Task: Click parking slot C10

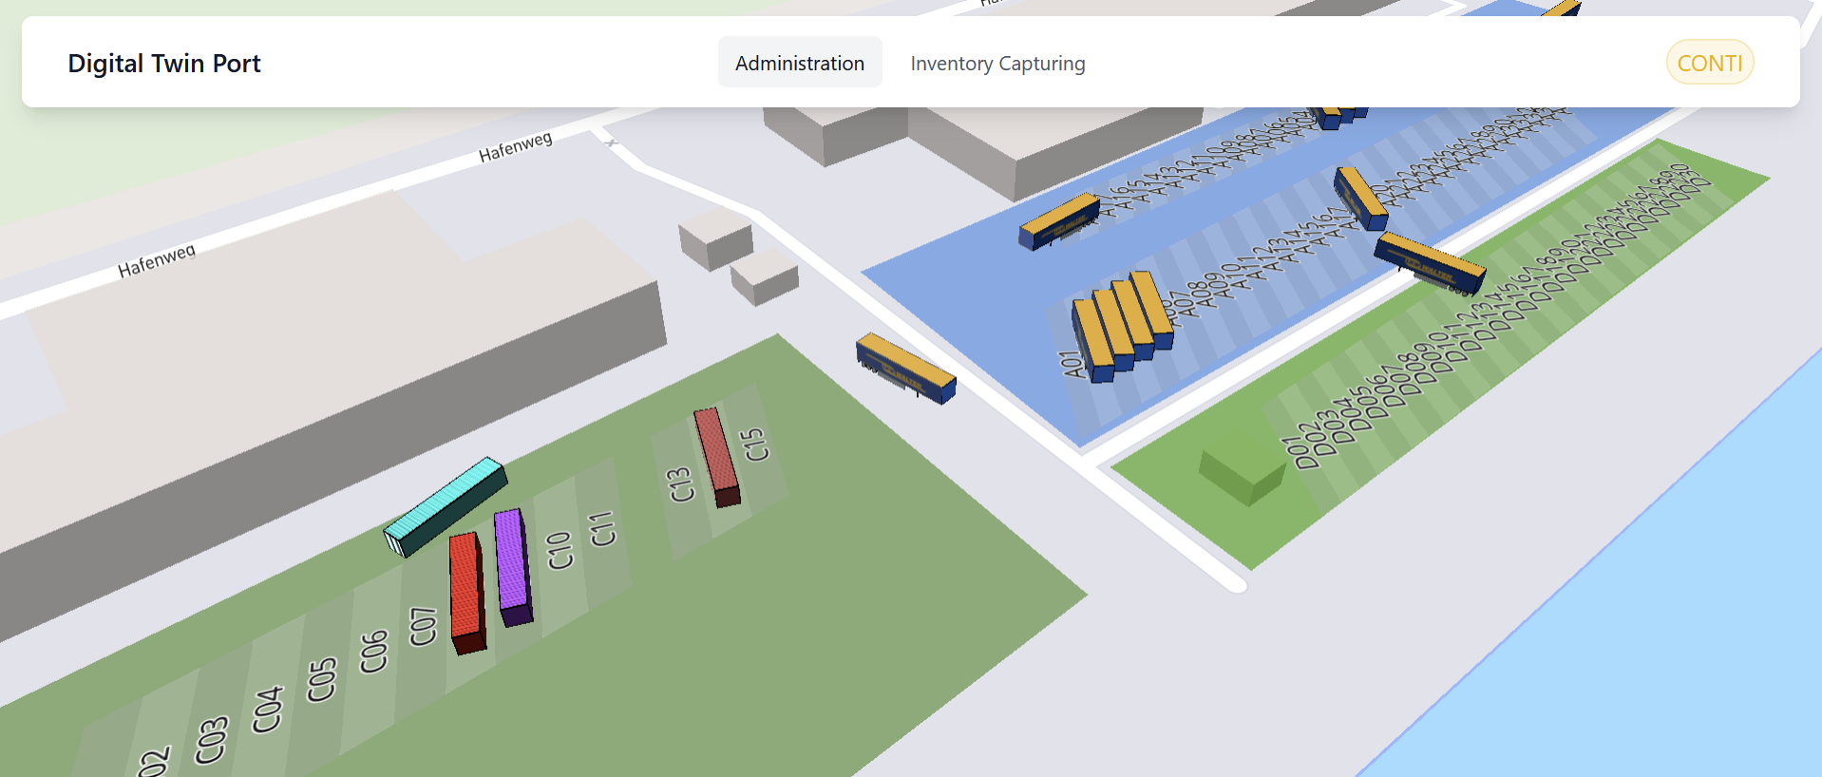Action: pos(560,549)
